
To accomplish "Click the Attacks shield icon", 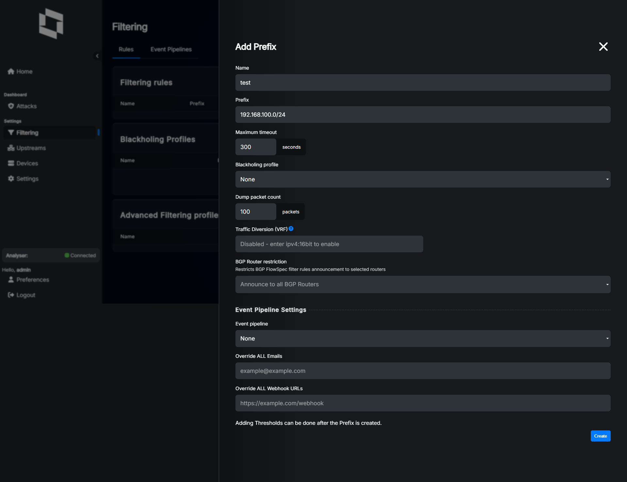I will (x=11, y=106).
